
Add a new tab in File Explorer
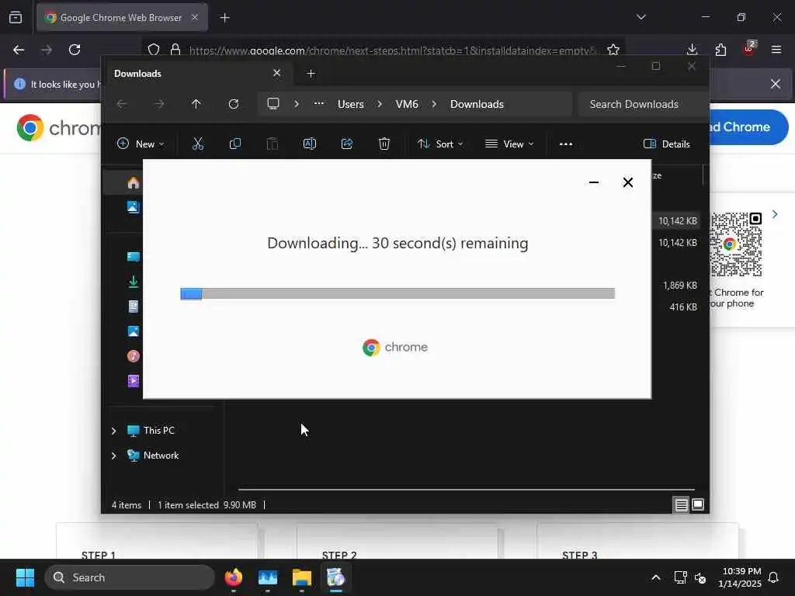311,74
